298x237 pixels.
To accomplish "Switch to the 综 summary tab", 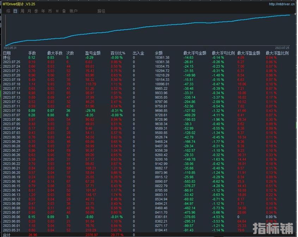I will click(x=8, y=11).
